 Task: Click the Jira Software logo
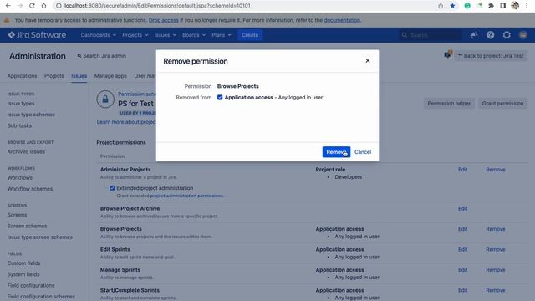(x=37, y=35)
